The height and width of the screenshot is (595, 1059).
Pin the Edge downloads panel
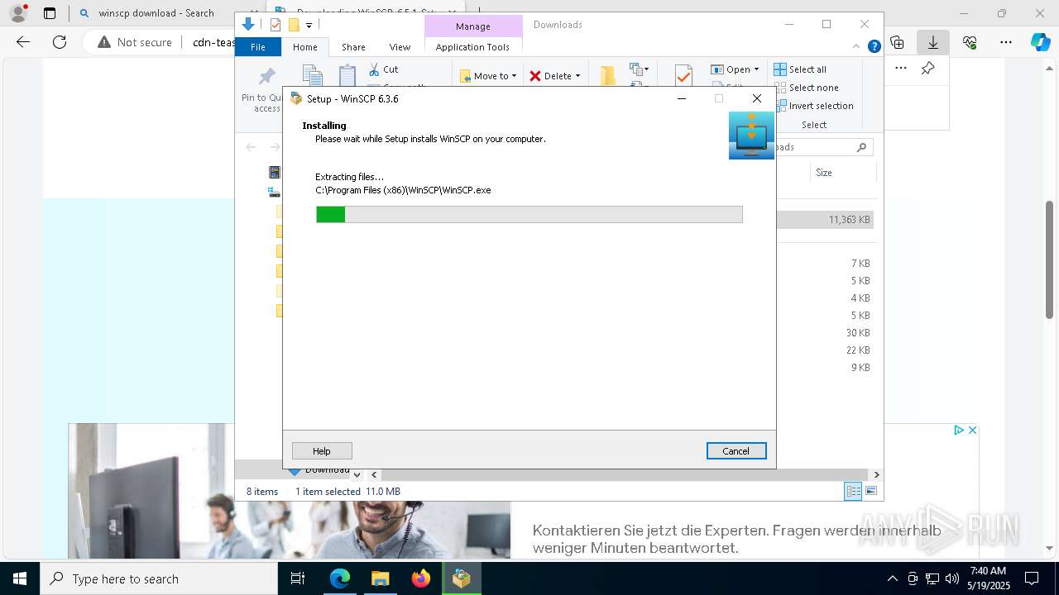[x=928, y=69]
